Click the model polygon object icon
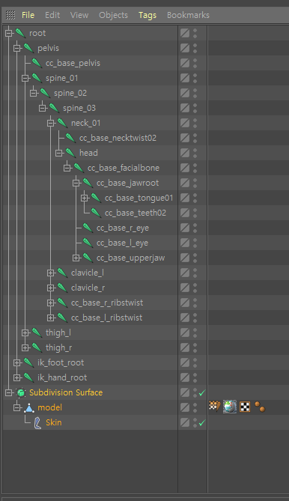Image resolution: width=289 pixels, height=501 pixels. tap(29, 407)
